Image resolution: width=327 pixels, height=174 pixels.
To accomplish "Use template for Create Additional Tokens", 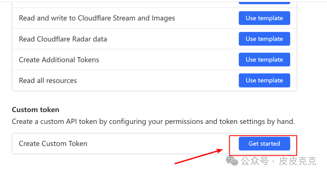I will point(264,60).
